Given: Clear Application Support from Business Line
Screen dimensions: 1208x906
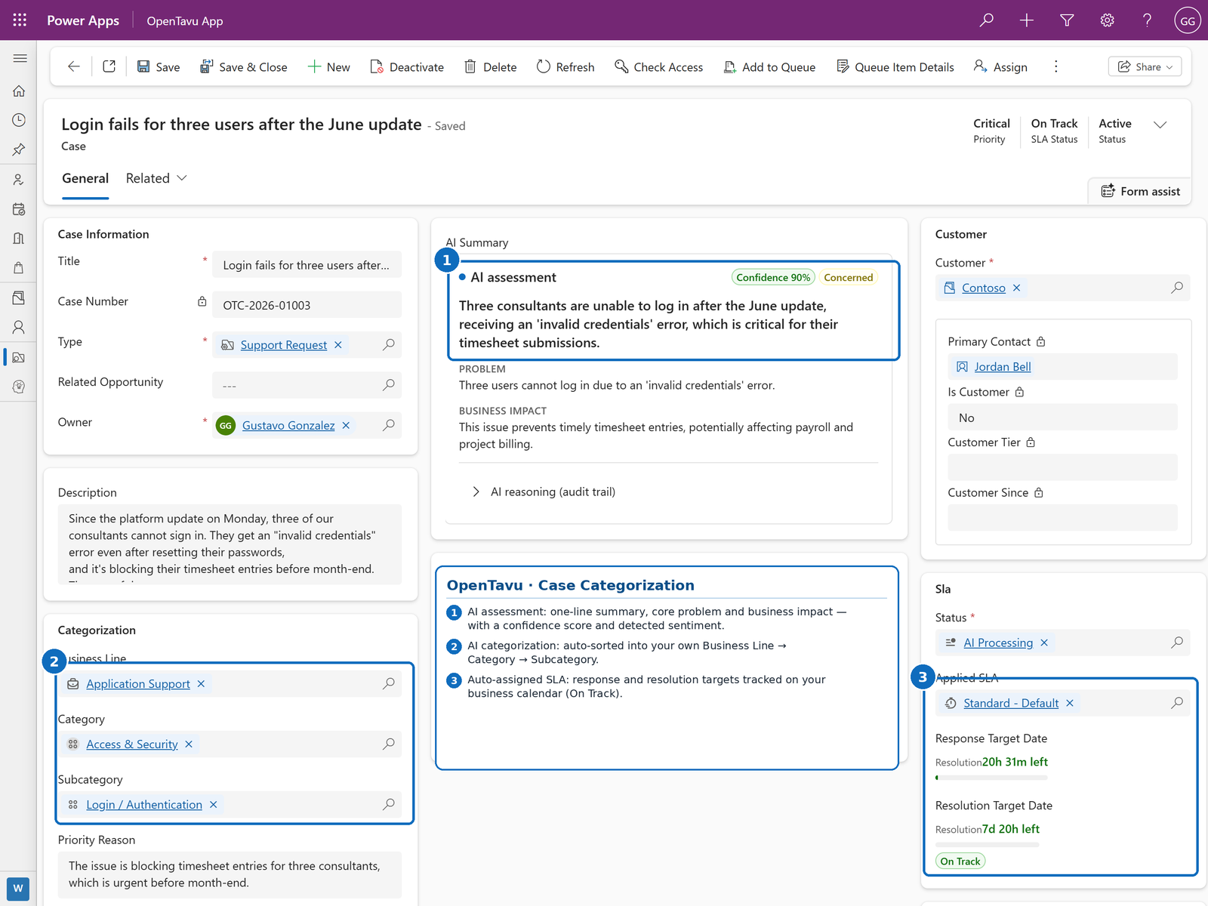Looking at the screenshot, I should pos(201,684).
